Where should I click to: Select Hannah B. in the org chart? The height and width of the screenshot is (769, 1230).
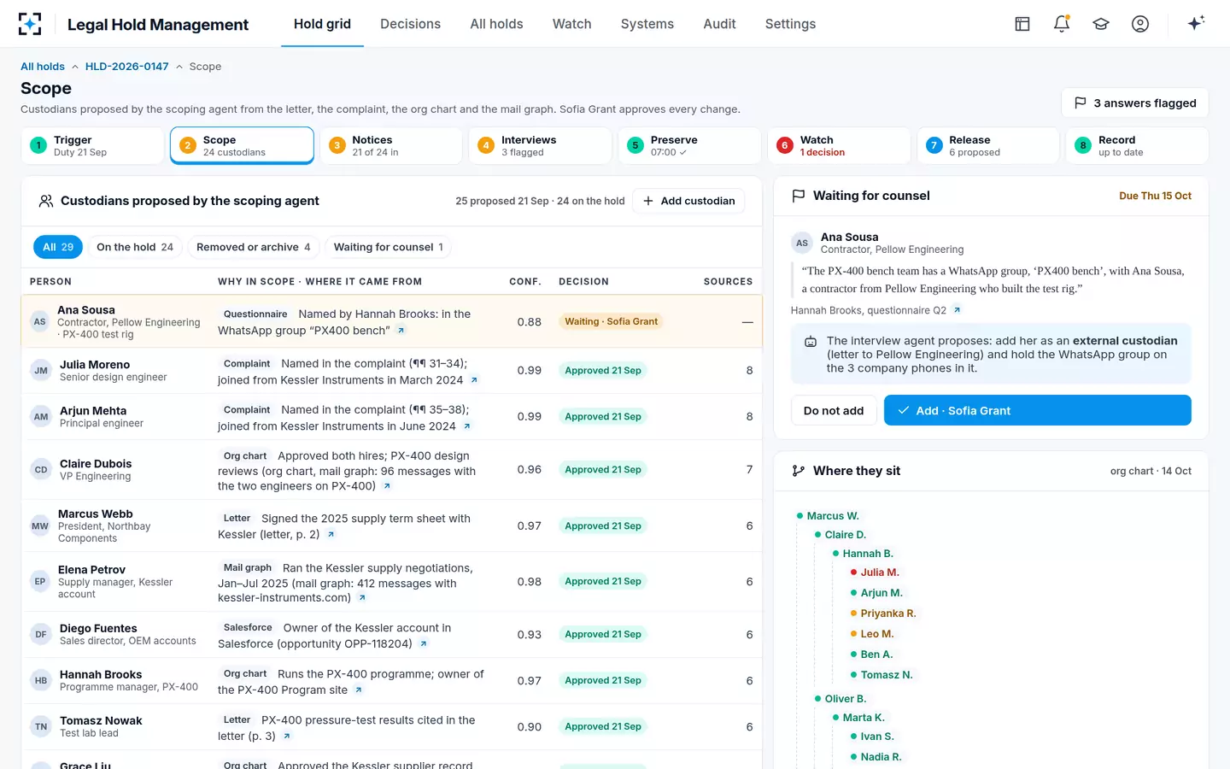click(x=868, y=554)
